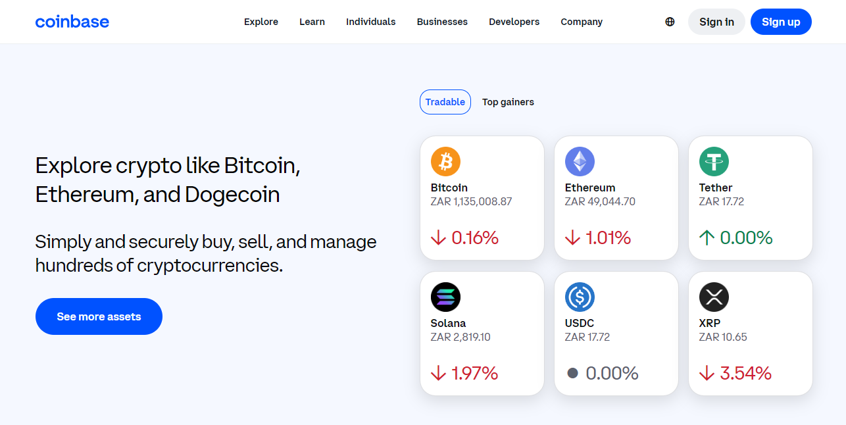
Task: Open the Developers menu item
Action: pos(514,22)
